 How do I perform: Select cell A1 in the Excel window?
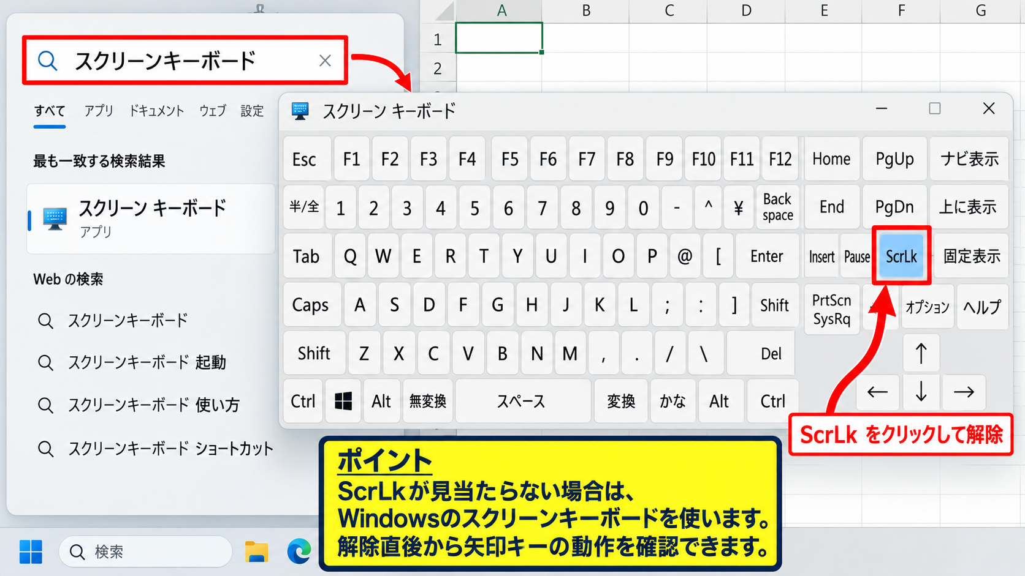499,38
